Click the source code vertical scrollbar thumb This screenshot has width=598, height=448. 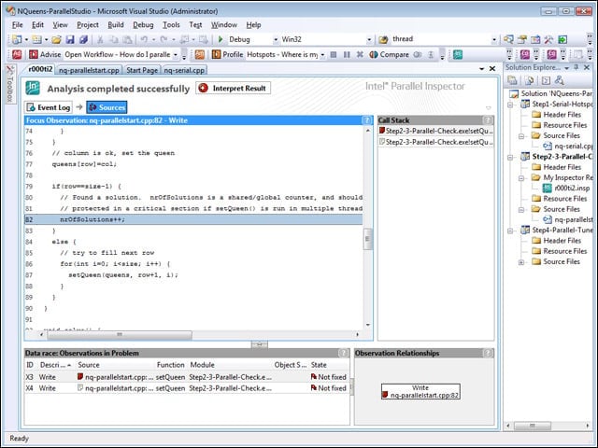point(367,239)
